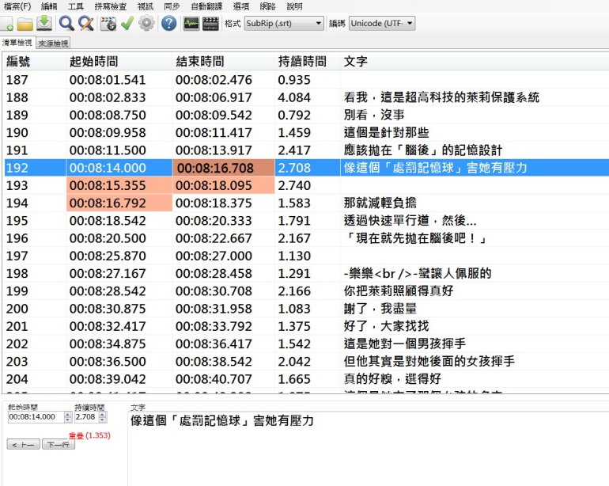This screenshot has width=609, height=486.
Task: Open the 編輯 menu
Action: click(x=49, y=6)
